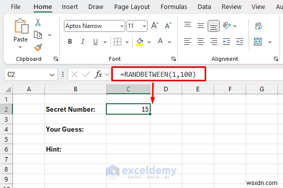Toggle Bottom Align button
283x188 pixels.
(214, 26)
